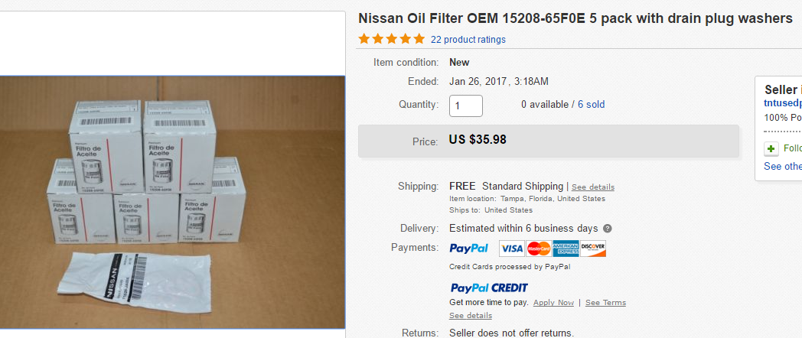This screenshot has width=802, height=338.
Task: Click the PayPal logo in Payments
Action: 468,249
